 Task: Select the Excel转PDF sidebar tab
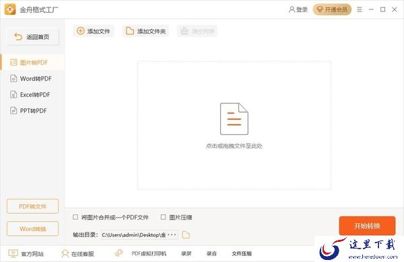[x=32, y=95]
